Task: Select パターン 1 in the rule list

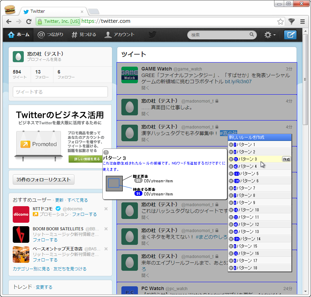Action: tap(260, 145)
